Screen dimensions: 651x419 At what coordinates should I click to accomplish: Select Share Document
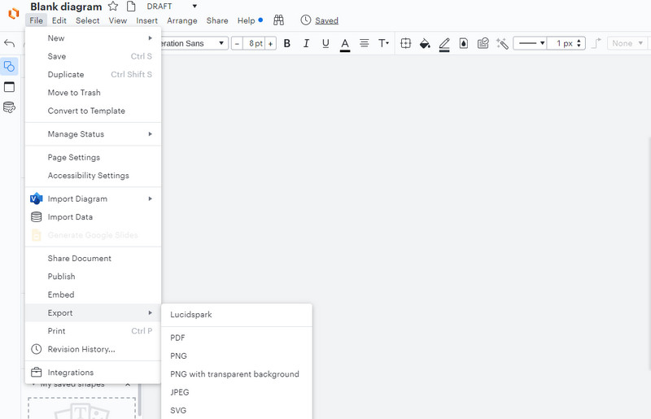point(93,258)
